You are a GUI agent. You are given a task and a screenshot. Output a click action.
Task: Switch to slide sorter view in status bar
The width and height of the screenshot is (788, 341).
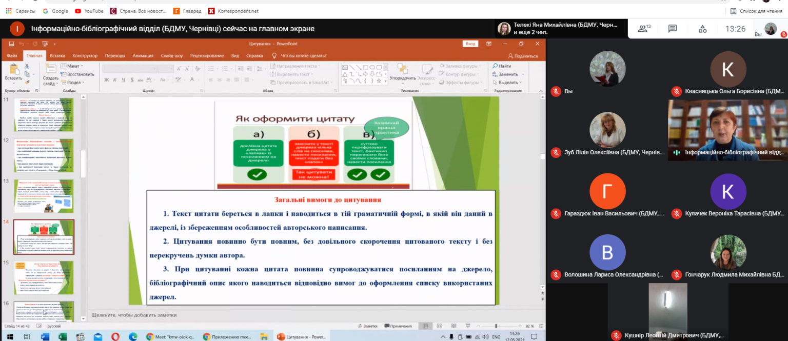439,326
